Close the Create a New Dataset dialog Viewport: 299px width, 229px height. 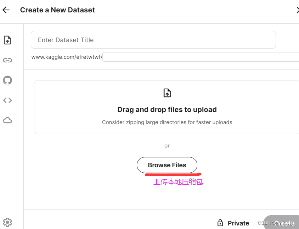click(297, 10)
